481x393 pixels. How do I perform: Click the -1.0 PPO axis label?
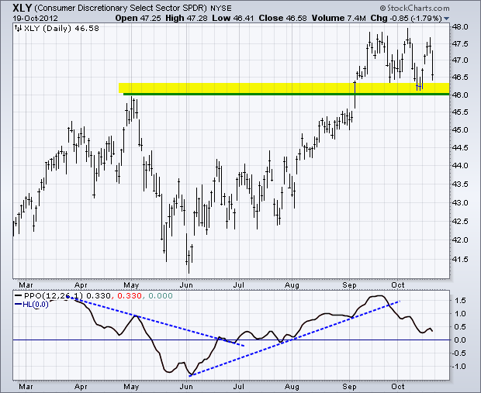click(x=459, y=367)
